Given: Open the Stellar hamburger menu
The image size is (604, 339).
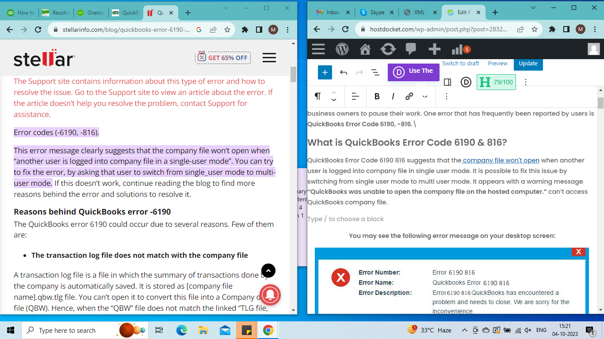Looking at the screenshot, I should coord(269,57).
